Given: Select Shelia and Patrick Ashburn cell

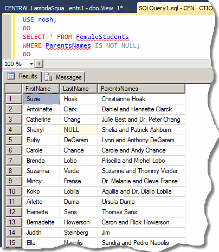Looking at the screenshot, I should coord(141,130).
